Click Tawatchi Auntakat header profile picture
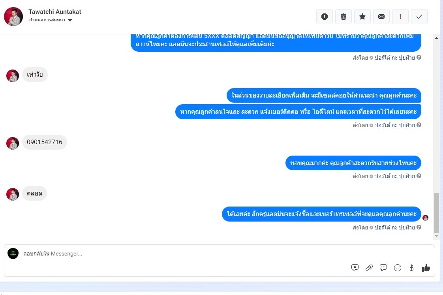 pos(13,17)
